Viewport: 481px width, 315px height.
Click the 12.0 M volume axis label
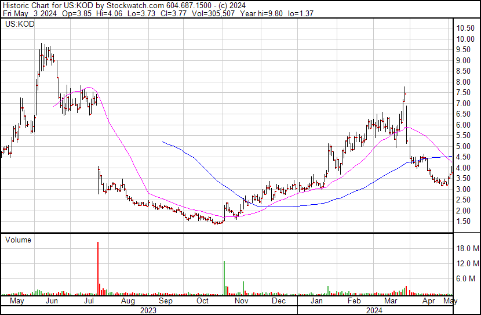pyautogui.click(x=468, y=263)
